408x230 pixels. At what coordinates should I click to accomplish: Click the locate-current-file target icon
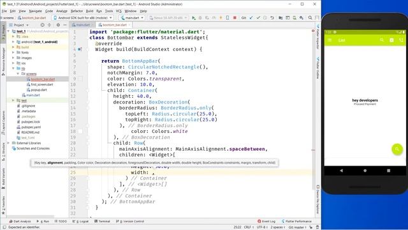43,25
